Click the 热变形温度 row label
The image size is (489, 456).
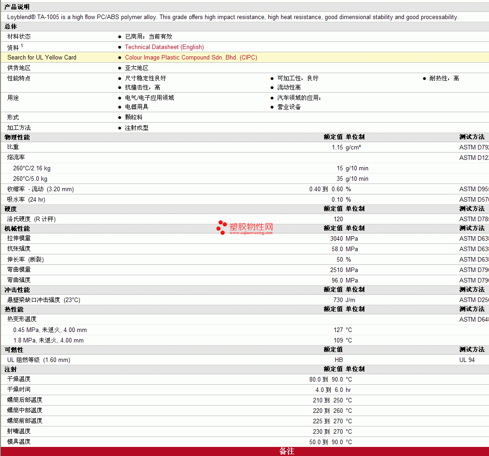tap(22, 320)
